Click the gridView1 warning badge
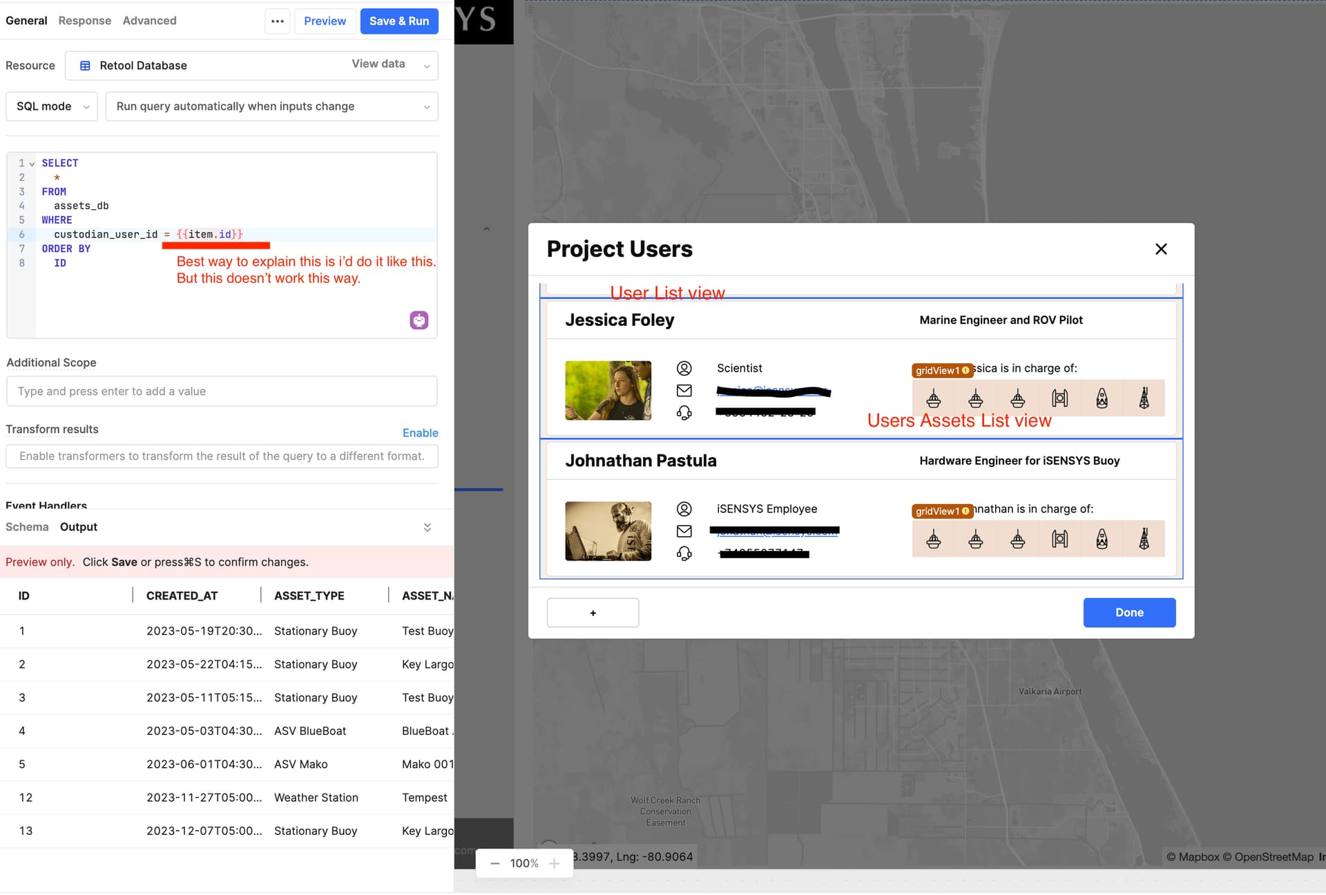Image resolution: width=1326 pixels, height=895 pixels. (x=941, y=371)
